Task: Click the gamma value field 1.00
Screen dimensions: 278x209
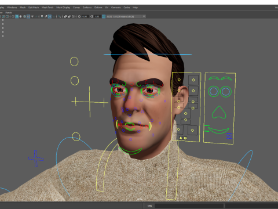Action: pyautogui.click(x=97, y=16)
